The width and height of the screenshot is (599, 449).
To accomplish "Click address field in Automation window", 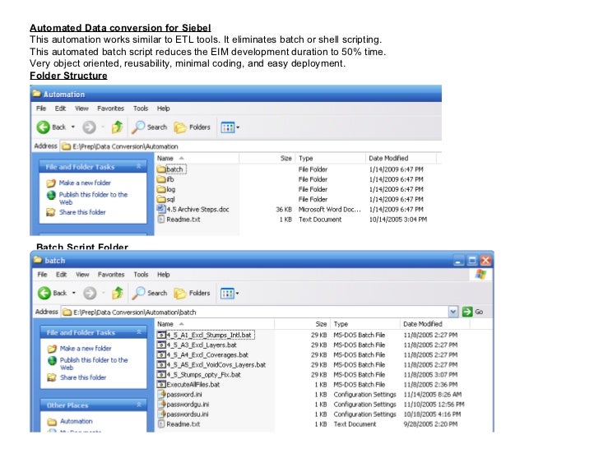I will [x=251, y=146].
